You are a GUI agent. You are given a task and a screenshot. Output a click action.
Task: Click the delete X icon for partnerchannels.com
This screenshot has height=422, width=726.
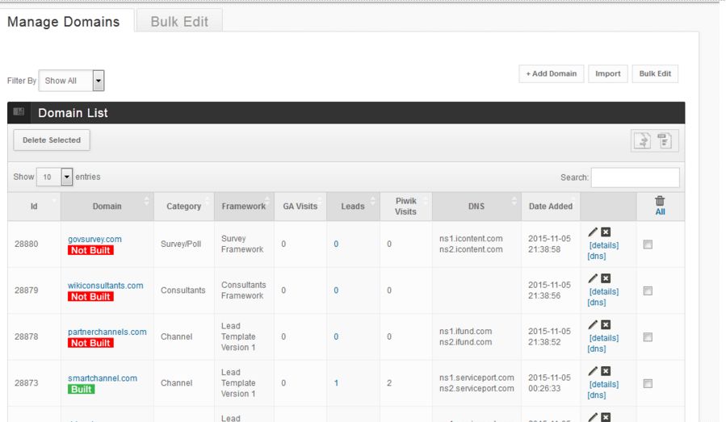(x=606, y=324)
